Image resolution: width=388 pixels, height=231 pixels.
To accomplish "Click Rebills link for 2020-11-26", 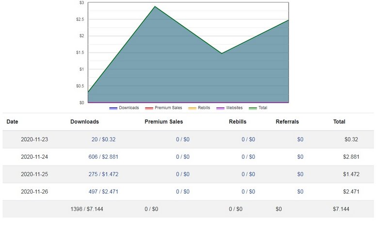I will (248, 192).
